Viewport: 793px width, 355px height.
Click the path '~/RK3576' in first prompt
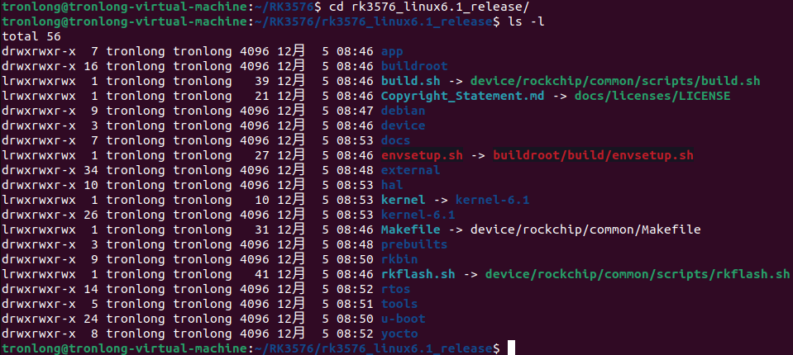(284, 7)
